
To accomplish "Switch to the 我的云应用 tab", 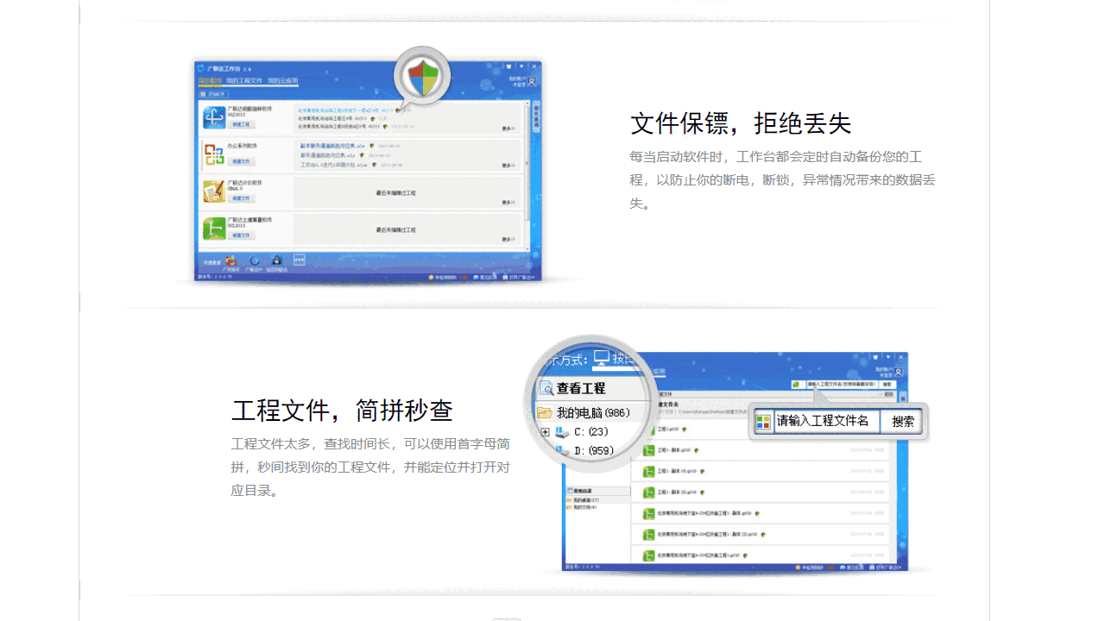I will (x=281, y=80).
